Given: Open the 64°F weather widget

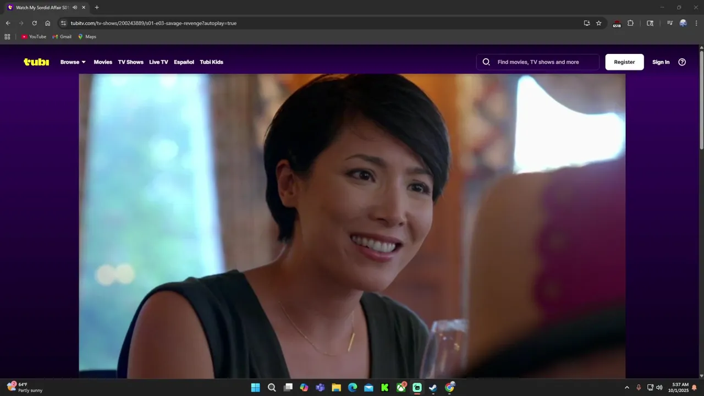Looking at the screenshot, I should (x=25, y=388).
